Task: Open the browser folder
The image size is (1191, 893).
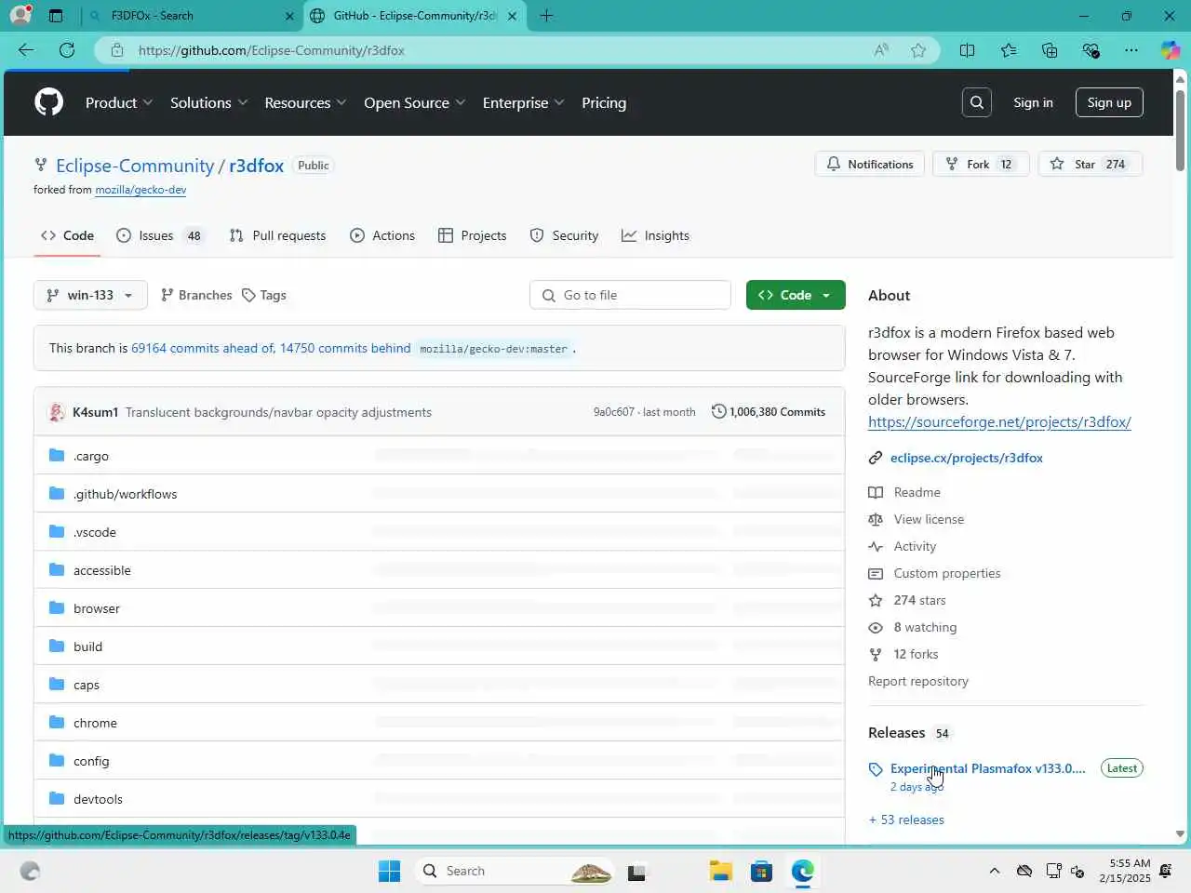Action: pyautogui.click(x=97, y=608)
